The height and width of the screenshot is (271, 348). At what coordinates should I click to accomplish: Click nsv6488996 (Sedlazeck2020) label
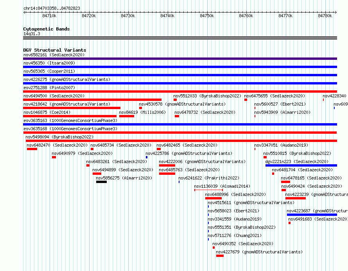(x=235, y=194)
